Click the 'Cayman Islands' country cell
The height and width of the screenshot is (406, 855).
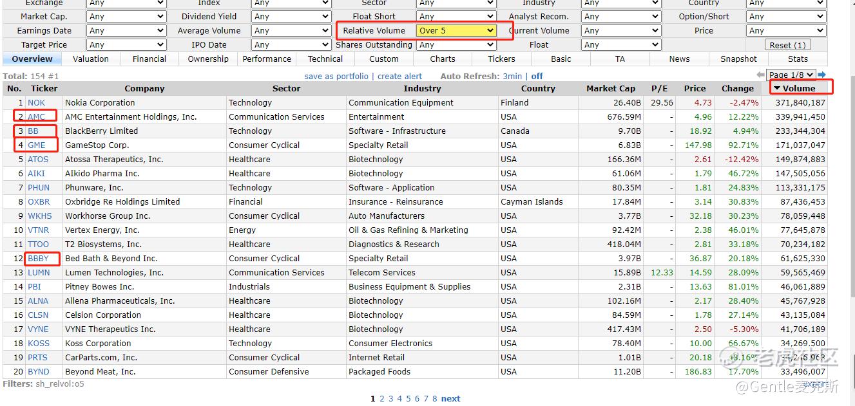coord(532,201)
